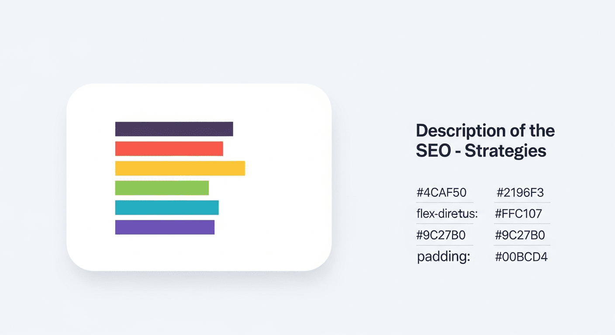Image resolution: width=615 pixels, height=335 pixels.
Task: Click the #4CAF50 color code
Action: pos(441,192)
